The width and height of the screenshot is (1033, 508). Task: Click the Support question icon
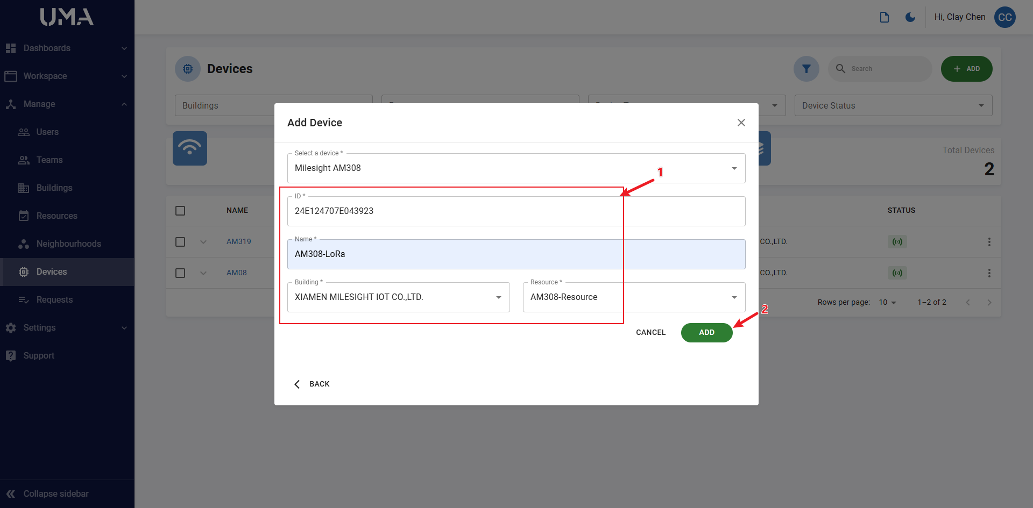point(11,356)
